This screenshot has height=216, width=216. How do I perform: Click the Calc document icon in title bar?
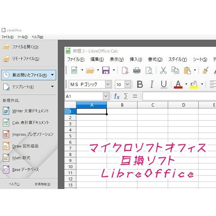tap(68, 51)
